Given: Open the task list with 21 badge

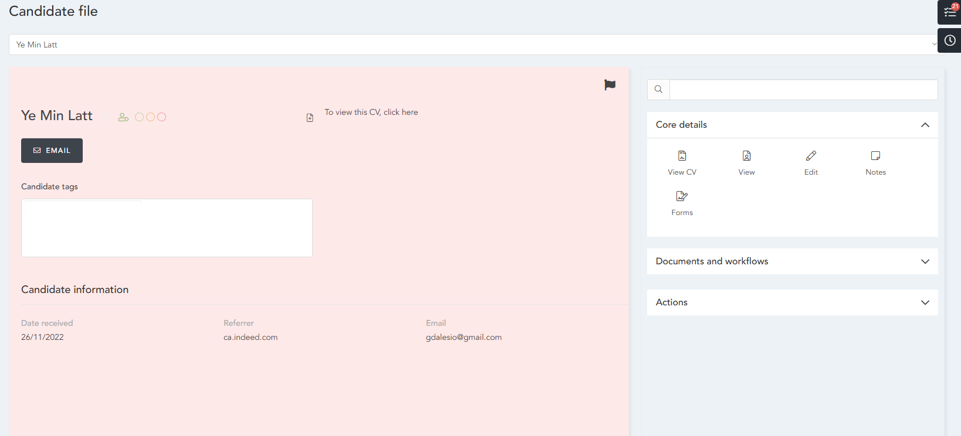Looking at the screenshot, I should point(949,12).
